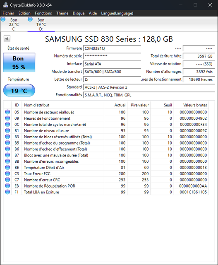Click the SAMSUNG SSD 830 Series title
The image size is (218, 265).
click(x=109, y=39)
